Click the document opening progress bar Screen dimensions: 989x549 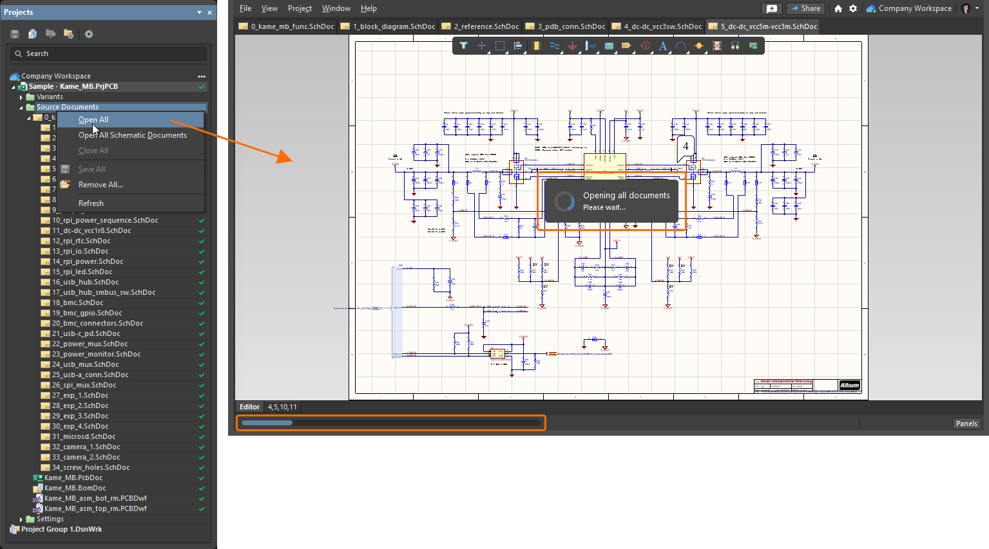390,423
